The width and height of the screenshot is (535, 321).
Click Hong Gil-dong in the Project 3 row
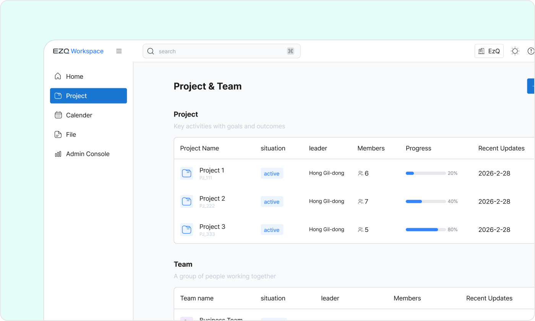click(327, 230)
